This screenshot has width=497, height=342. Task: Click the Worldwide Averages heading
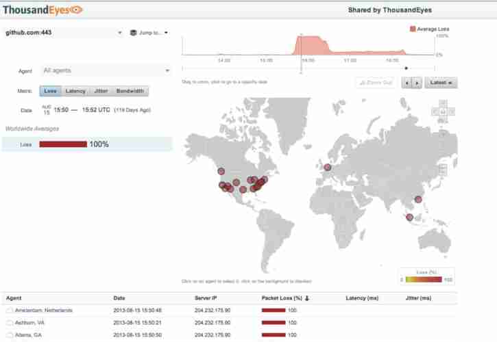point(32,129)
